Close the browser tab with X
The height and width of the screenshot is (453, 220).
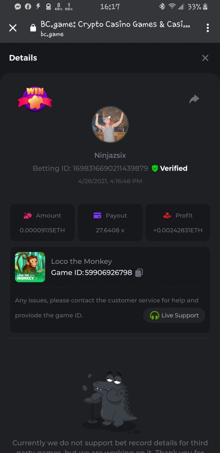(x=13, y=28)
